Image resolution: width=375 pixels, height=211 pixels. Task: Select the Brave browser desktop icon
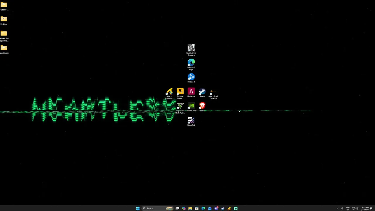pos(202,107)
